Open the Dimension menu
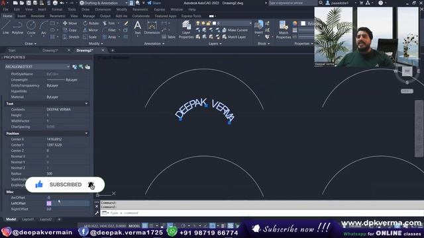The width and height of the screenshot is (424, 238). tap(103, 9)
